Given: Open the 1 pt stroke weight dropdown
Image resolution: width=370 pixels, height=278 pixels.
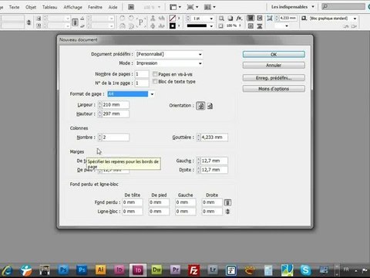Looking at the screenshot, I should (211, 19).
